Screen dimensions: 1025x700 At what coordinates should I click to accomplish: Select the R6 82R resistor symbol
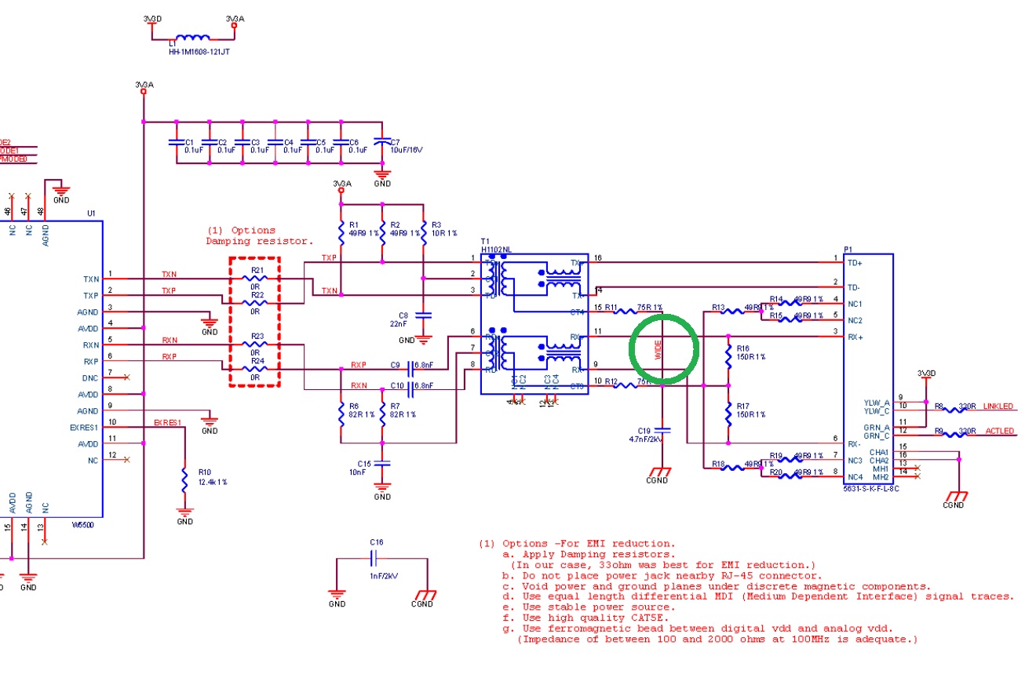coord(341,414)
